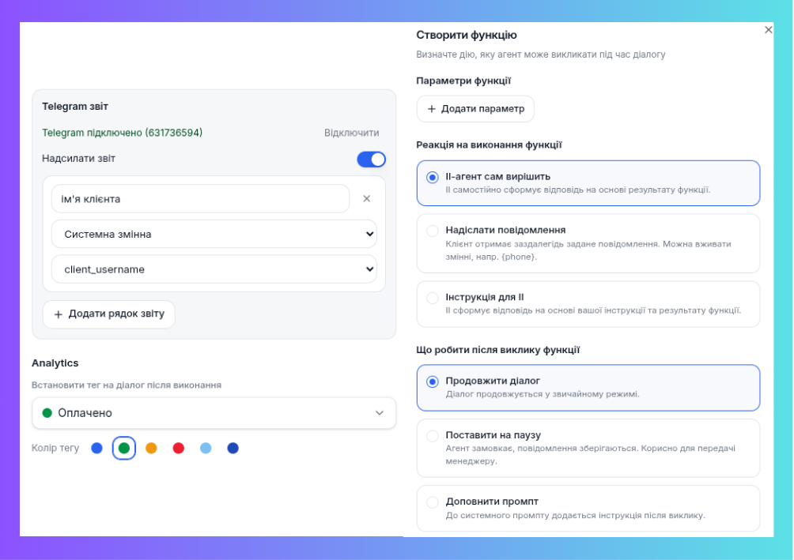Open the Системна змінна dropdown
Image resolution: width=794 pixels, height=560 pixels.
(x=214, y=235)
